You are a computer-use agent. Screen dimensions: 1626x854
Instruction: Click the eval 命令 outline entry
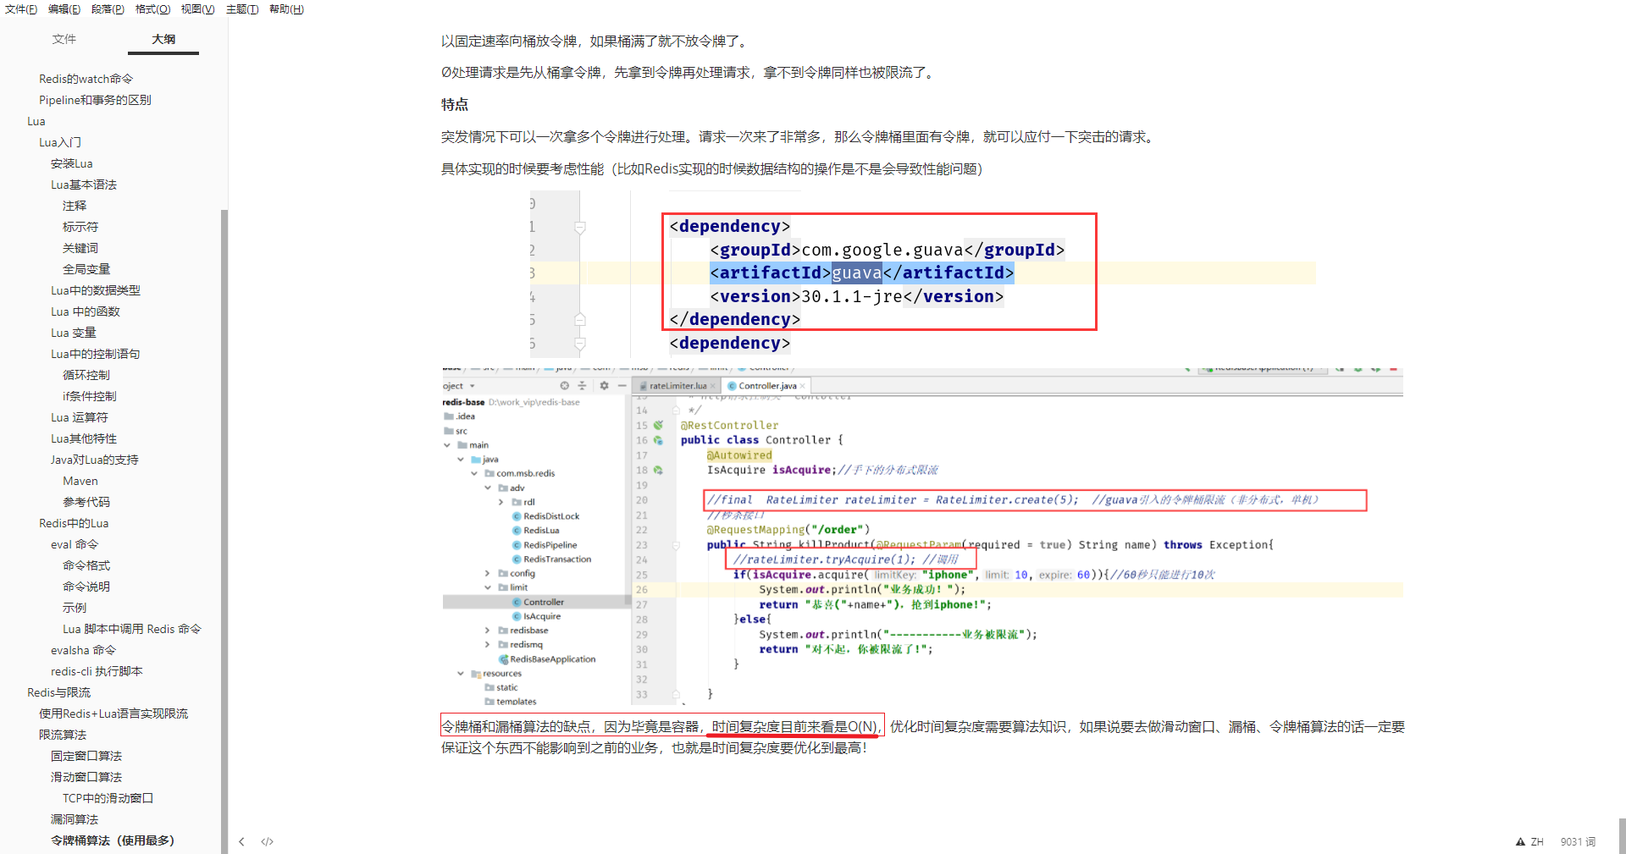pos(73,543)
